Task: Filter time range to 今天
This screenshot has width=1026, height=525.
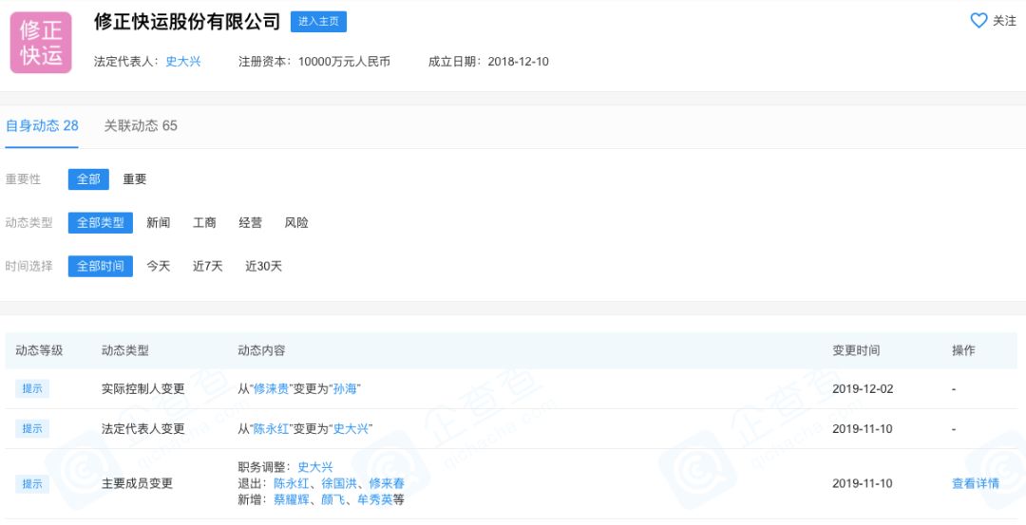Action: tap(159, 266)
